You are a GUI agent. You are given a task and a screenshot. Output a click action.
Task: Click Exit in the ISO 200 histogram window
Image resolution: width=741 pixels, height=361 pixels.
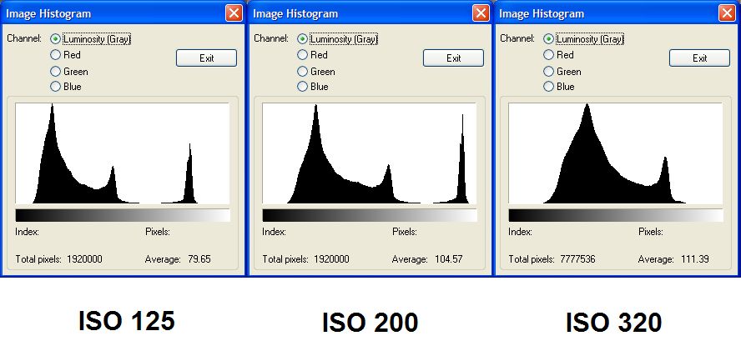tap(453, 58)
